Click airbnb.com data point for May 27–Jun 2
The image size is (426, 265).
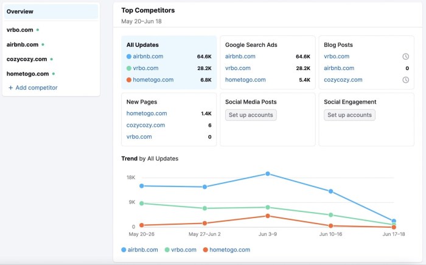204,187
